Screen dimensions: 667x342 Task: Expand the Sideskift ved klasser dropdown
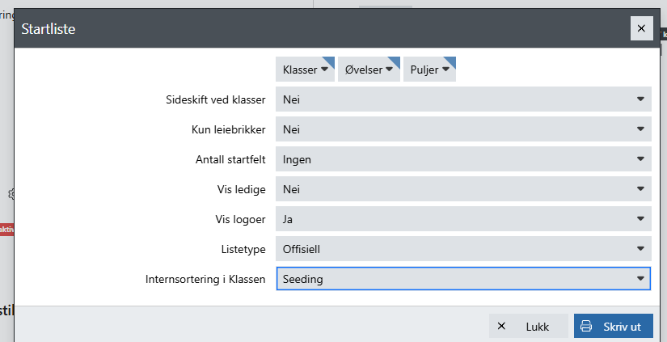(463, 99)
